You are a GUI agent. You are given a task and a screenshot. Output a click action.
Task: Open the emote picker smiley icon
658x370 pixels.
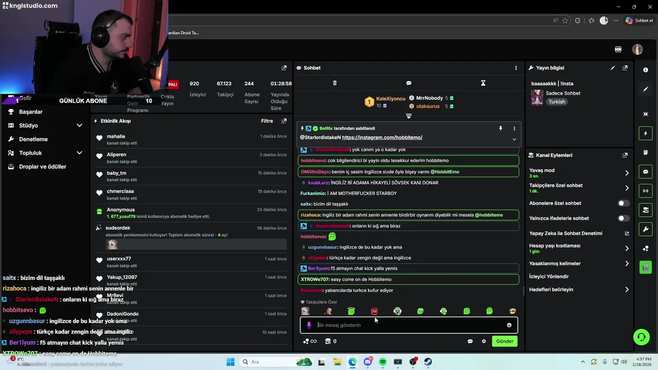click(x=509, y=325)
